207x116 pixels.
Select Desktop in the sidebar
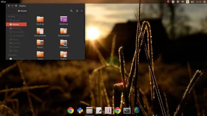[15, 28]
